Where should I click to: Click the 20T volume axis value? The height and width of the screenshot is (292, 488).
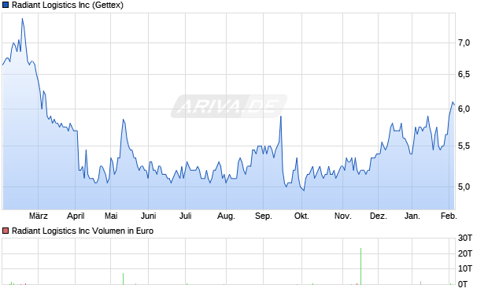pos(465,253)
